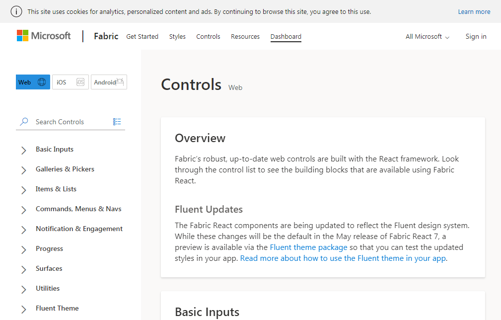Open the Resources menu item
Image resolution: width=501 pixels, height=320 pixels.
tap(245, 37)
